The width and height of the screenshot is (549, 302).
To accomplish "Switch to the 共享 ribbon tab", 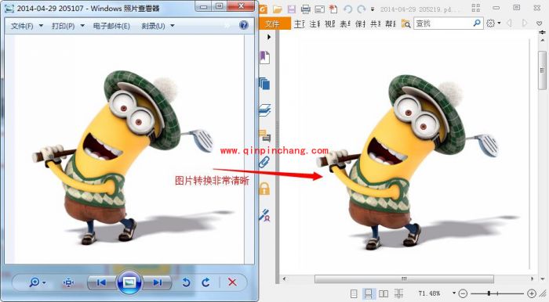I will coord(376,23).
